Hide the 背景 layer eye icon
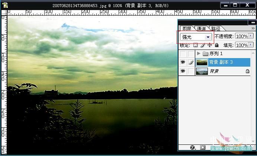Image resolution: width=257 pixels, height=156 pixels. [183, 71]
